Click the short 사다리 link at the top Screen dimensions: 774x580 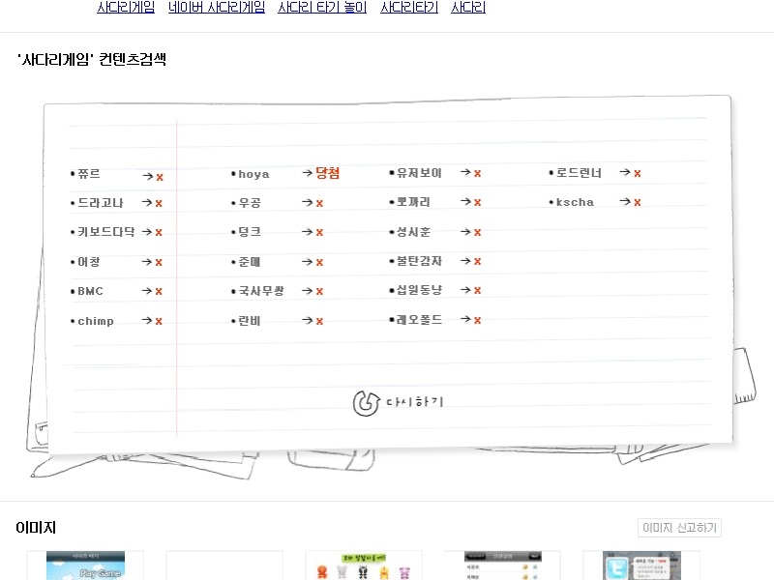pyautogui.click(x=468, y=7)
